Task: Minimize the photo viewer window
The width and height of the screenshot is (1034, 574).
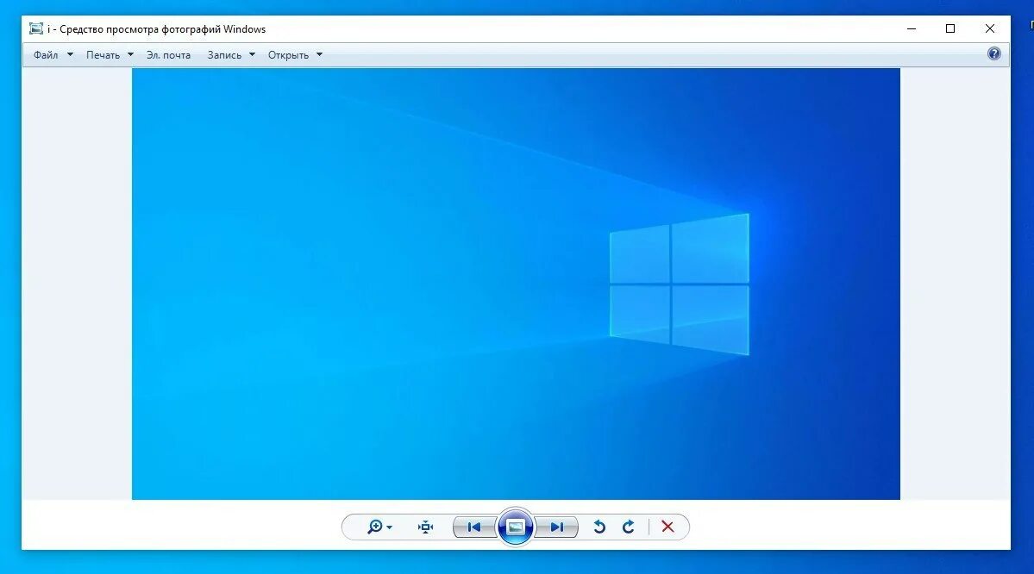Action: tap(912, 28)
